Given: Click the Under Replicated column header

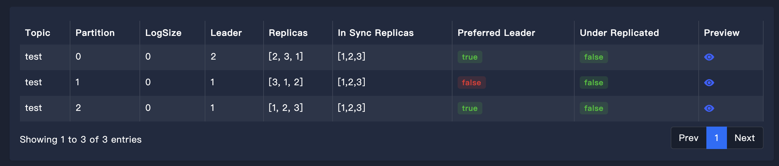Looking at the screenshot, I should (x=619, y=33).
